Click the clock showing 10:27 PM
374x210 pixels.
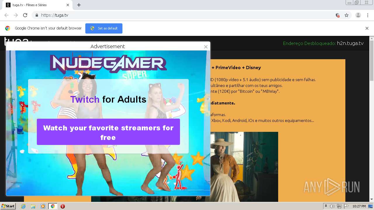[x=359, y=206]
